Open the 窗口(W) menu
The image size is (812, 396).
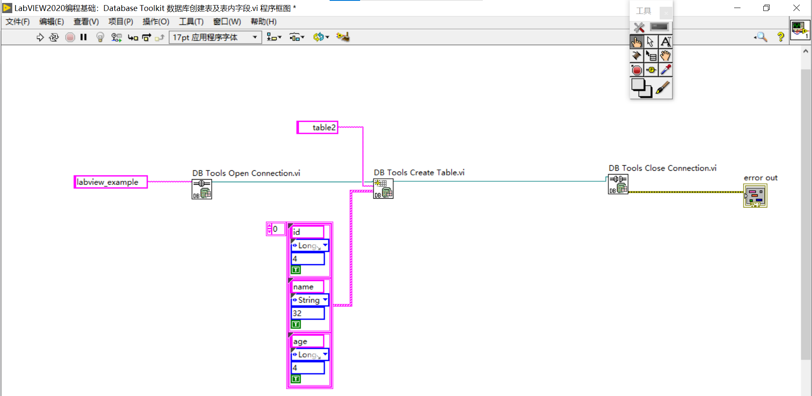point(227,22)
